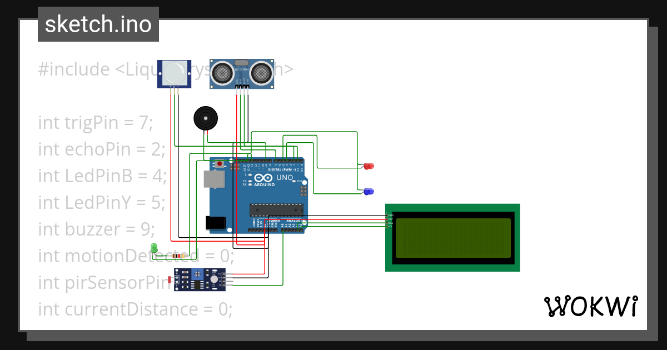The height and width of the screenshot is (350, 667).
Task: Expand the VCC pin of the HC-SR04
Action: click(238, 86)
